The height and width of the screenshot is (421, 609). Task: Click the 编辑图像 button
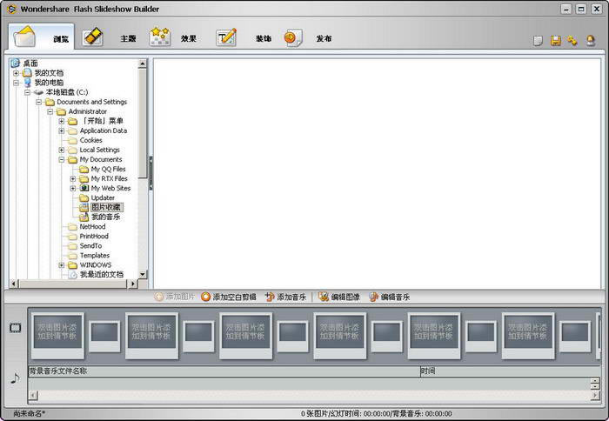click(x=339, y=297)
